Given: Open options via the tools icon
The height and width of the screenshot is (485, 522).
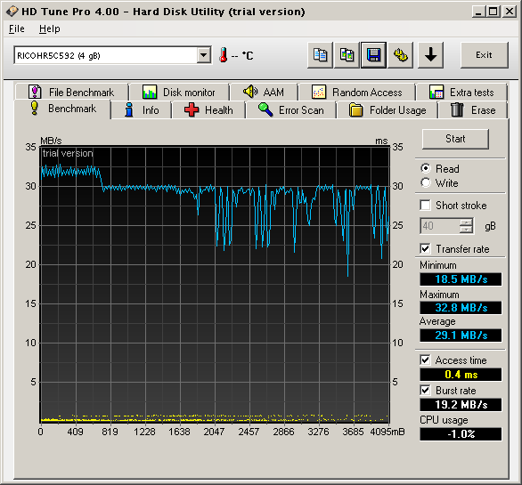Looking at the screenshot, I should coord(401,55).
